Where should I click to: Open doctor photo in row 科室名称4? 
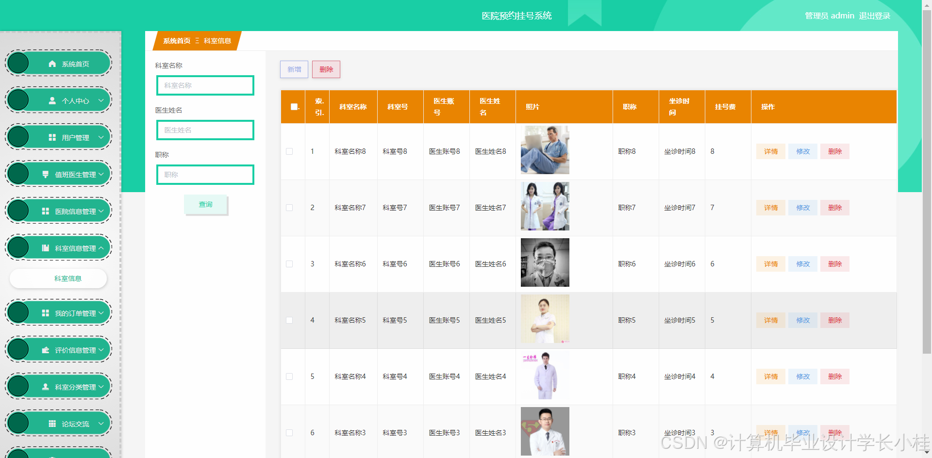click(x=545, y=375)
